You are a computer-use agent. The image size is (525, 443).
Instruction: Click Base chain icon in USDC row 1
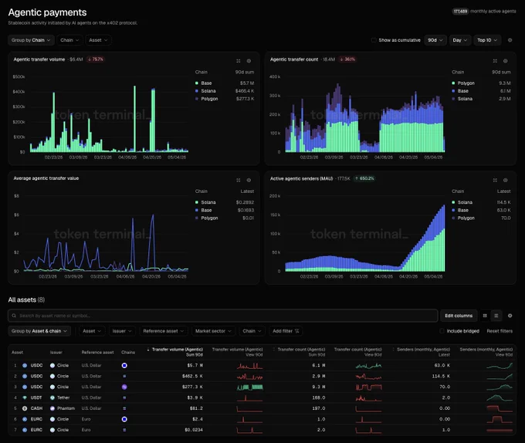click(124, 365)
